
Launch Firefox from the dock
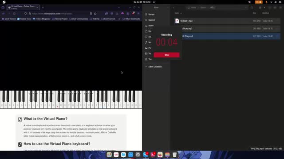tap(160, 155)
